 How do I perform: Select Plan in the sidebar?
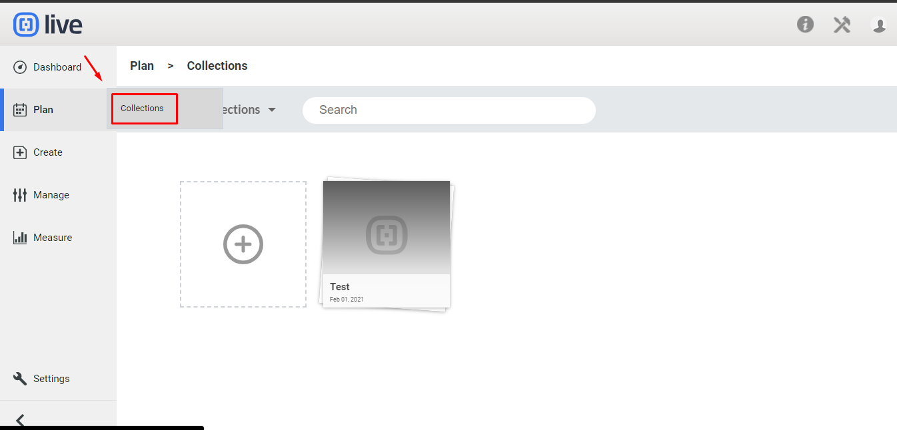pyautogui.click(x=43, y=110)
